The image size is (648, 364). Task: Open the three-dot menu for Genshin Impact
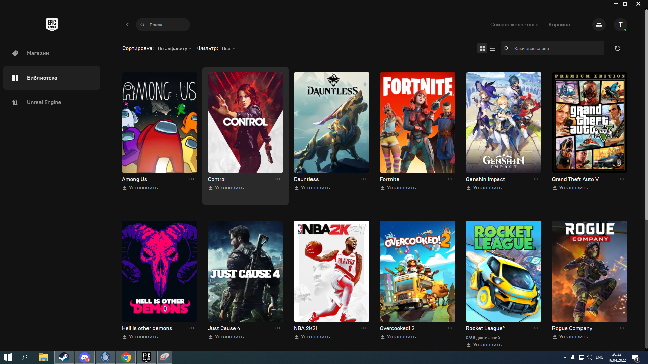536,179
